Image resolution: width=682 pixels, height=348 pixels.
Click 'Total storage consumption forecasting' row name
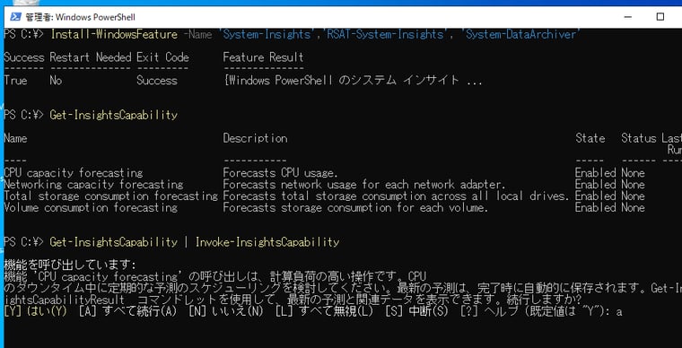pos(110,196)
